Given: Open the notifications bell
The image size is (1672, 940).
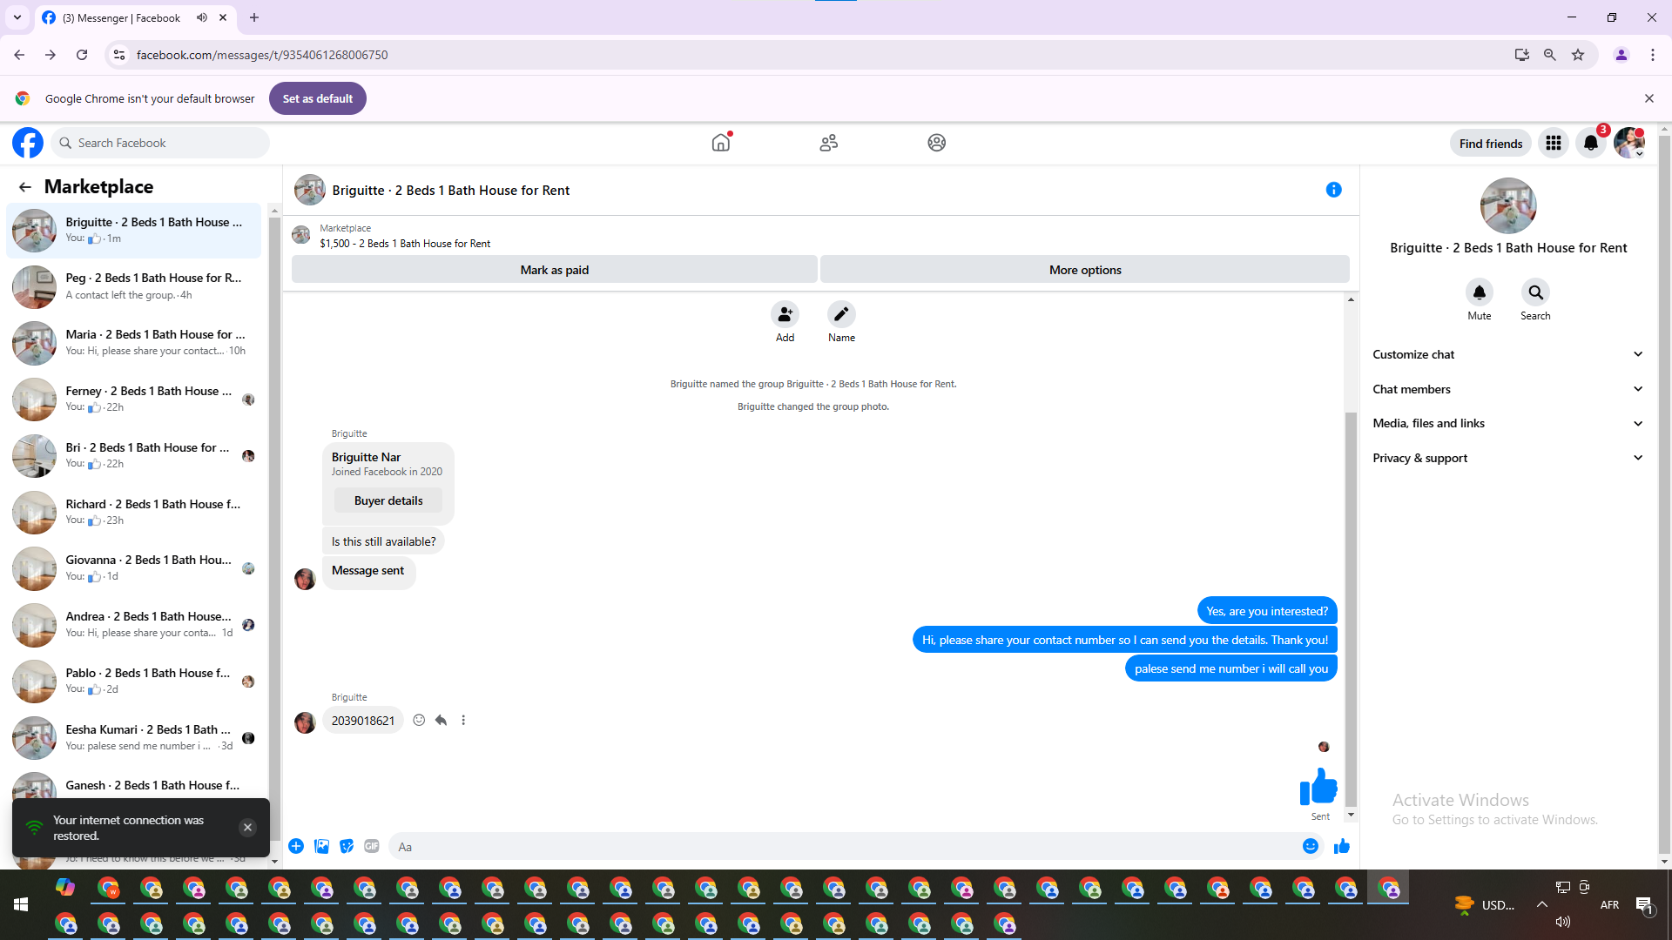Looking at the screenshot, I should click(x=1591, y=143).
